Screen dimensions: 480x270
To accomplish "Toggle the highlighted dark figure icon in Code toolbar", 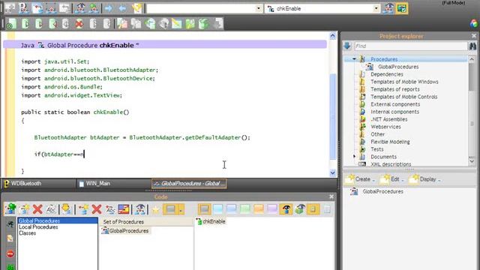I will (286, 209).
